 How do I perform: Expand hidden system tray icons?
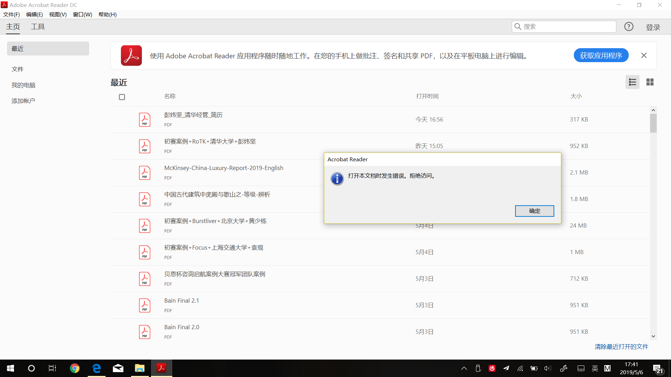point(464,368)
